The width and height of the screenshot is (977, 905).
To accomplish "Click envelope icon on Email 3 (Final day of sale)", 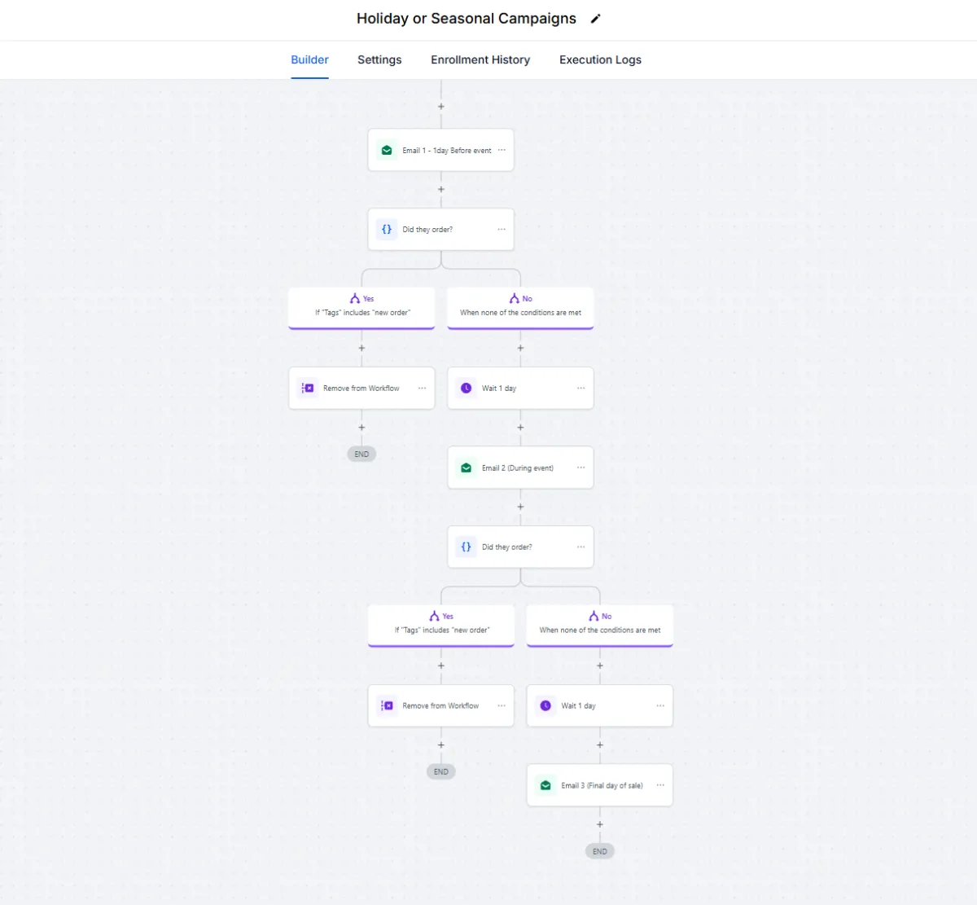I will coord(545,785).
